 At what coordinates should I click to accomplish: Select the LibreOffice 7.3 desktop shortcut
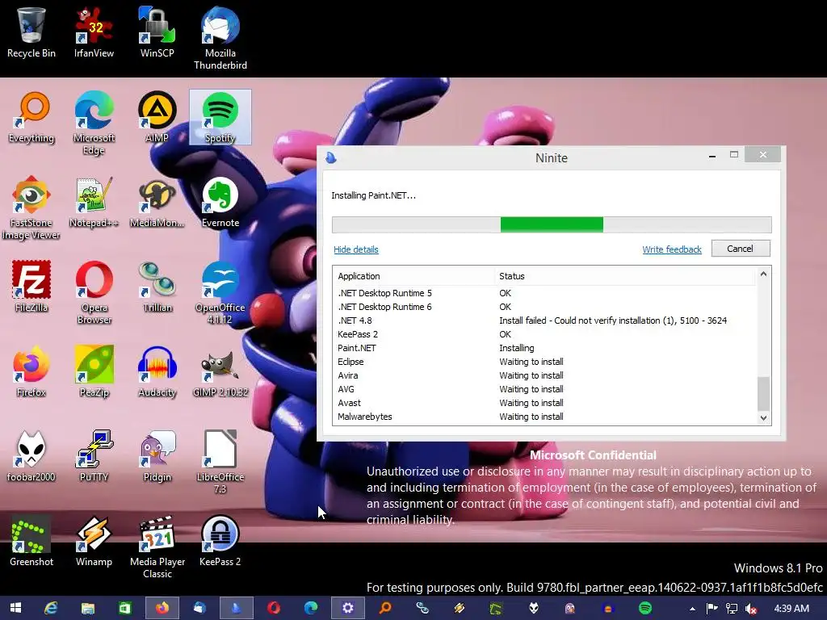coord(220,463)
